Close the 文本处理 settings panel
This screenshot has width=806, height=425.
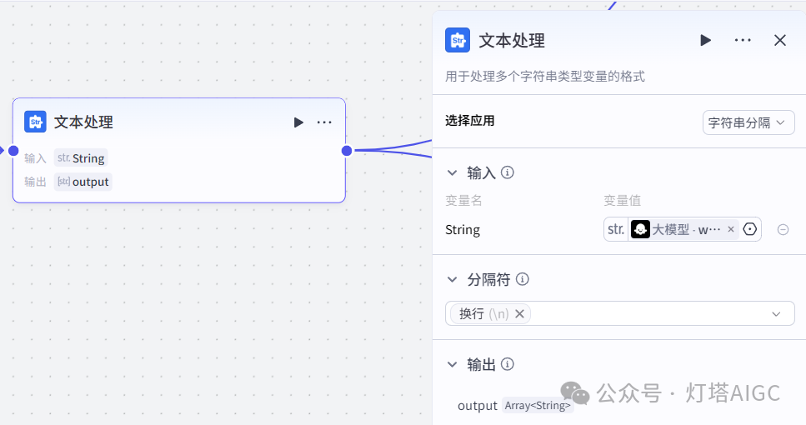tap(780, 40)
